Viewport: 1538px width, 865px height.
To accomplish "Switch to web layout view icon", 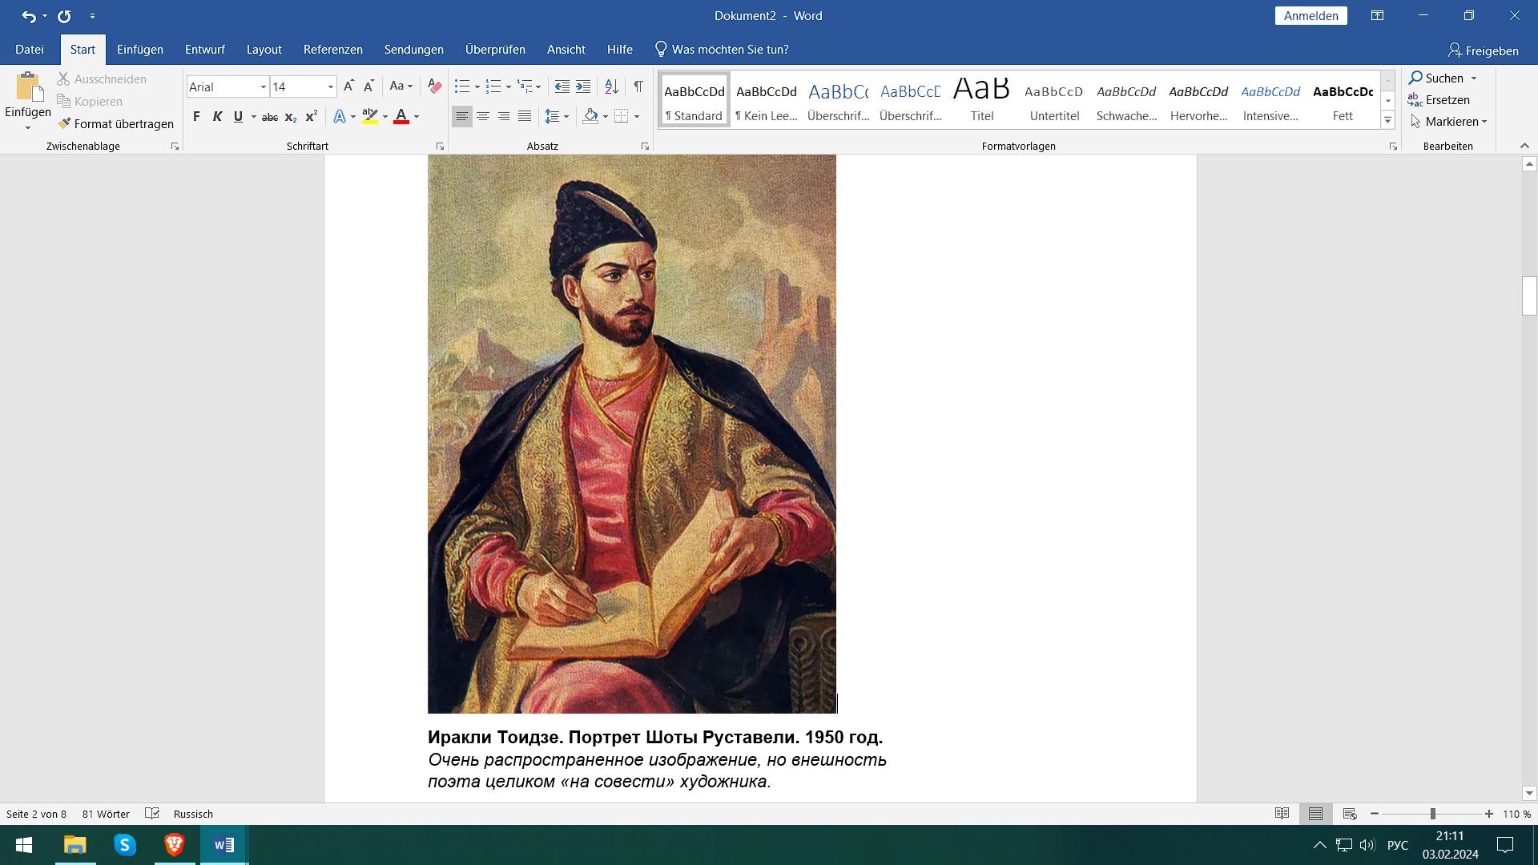I will [x=1350, y=814].
